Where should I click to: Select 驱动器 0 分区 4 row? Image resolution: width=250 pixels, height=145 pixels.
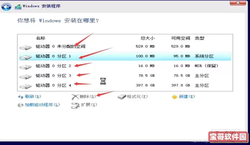tap(125, 86)
